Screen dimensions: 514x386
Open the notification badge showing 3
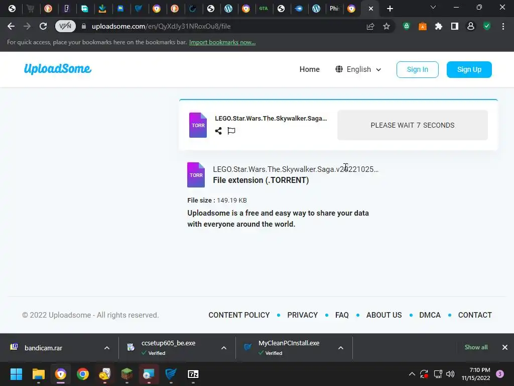(500, 374)
